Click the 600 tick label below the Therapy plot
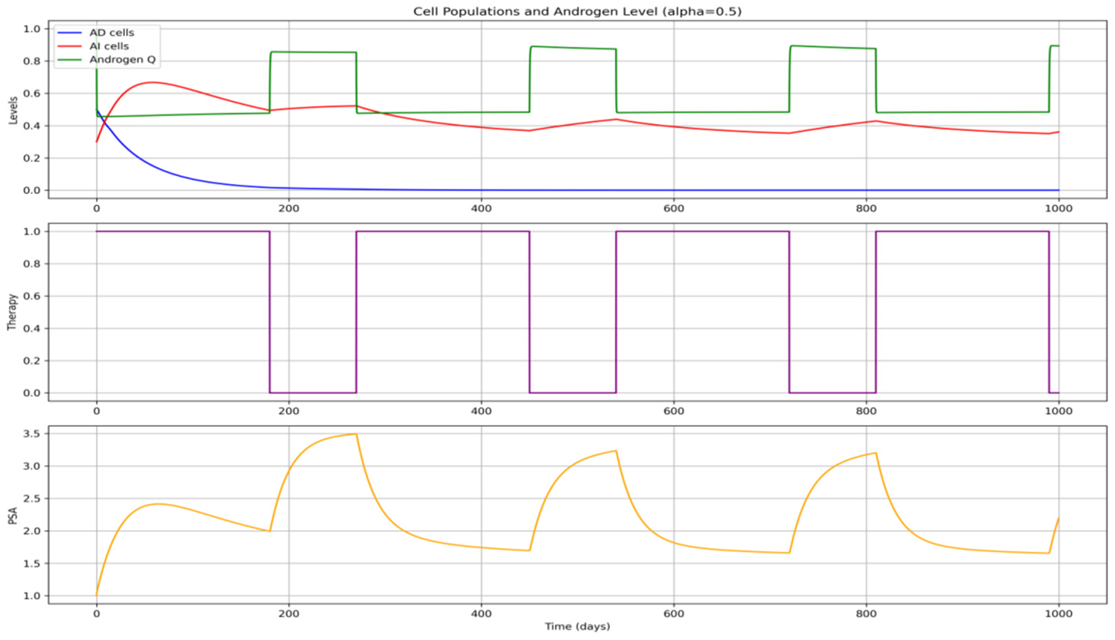Image resolution: width=1115 pixels, height=640 pixels. coord(674,411)
